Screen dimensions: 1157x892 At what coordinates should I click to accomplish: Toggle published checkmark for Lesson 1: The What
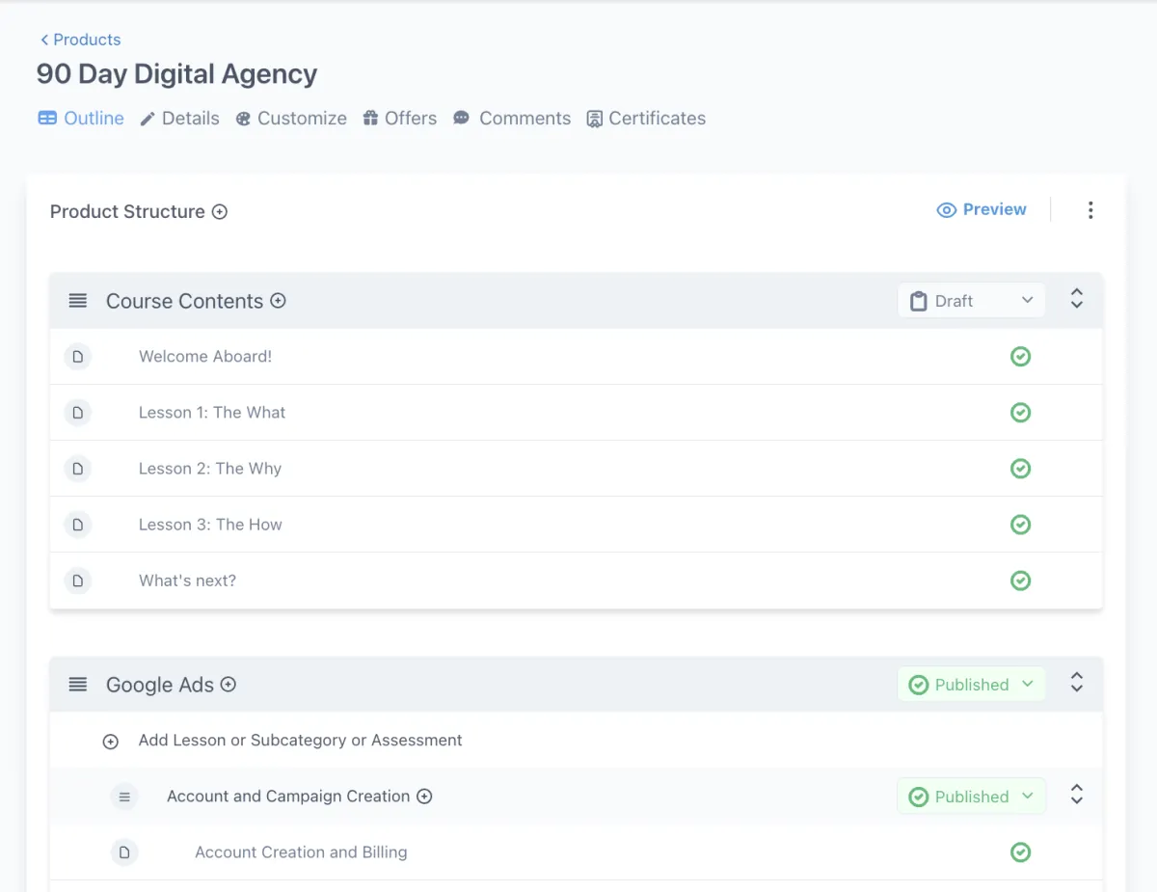point(1020,413)
